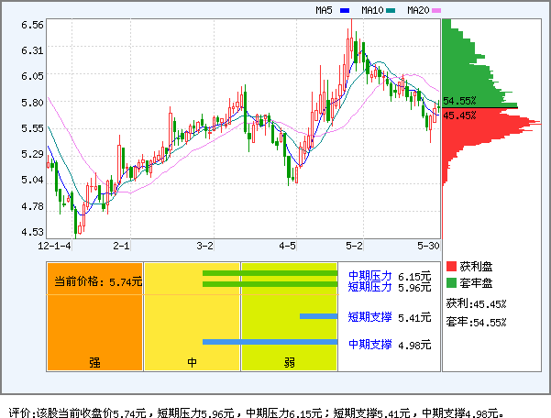551x418 pixels.
Task: Select the 5-2 date on the time axis
Action: pos(354,246)
